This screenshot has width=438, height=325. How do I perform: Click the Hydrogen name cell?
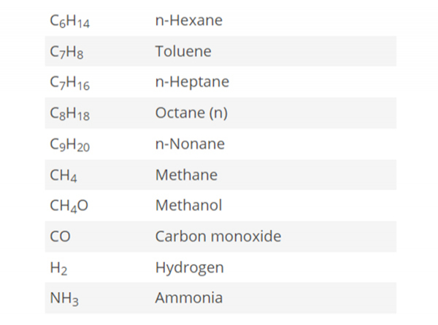click(189, 267)
